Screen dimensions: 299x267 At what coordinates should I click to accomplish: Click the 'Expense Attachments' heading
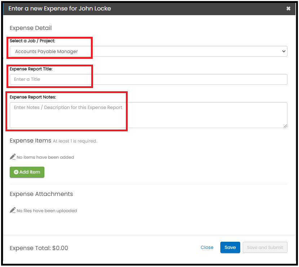[x=41, y=194]
